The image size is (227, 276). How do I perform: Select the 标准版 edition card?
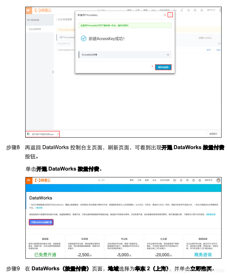[x=85, y=246]
